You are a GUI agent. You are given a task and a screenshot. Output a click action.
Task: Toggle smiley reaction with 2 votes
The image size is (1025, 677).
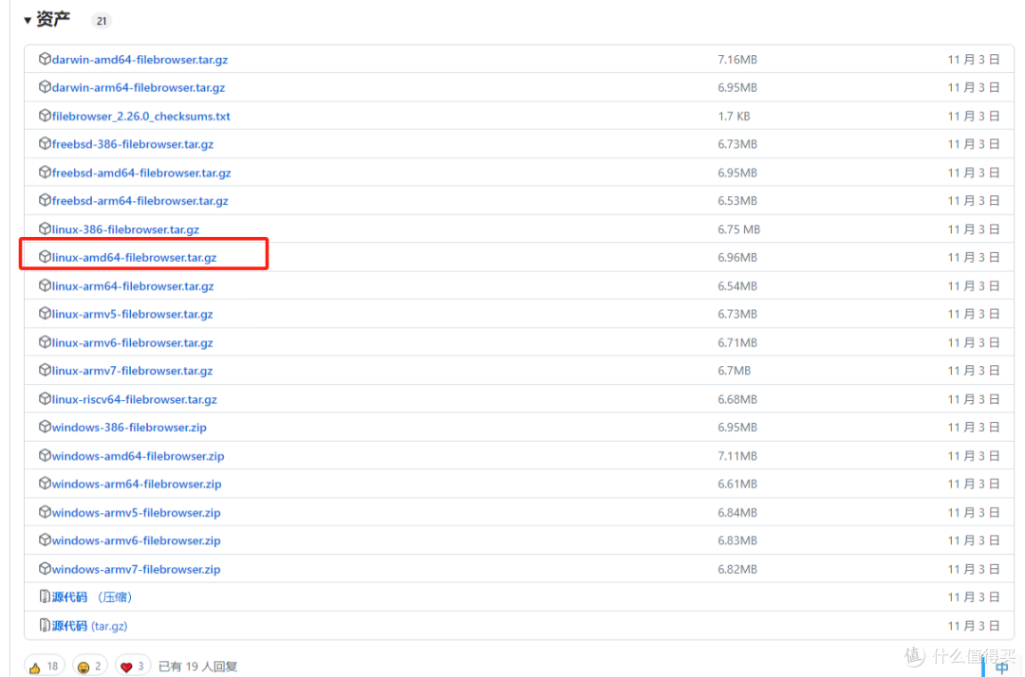tap(90, 667)
